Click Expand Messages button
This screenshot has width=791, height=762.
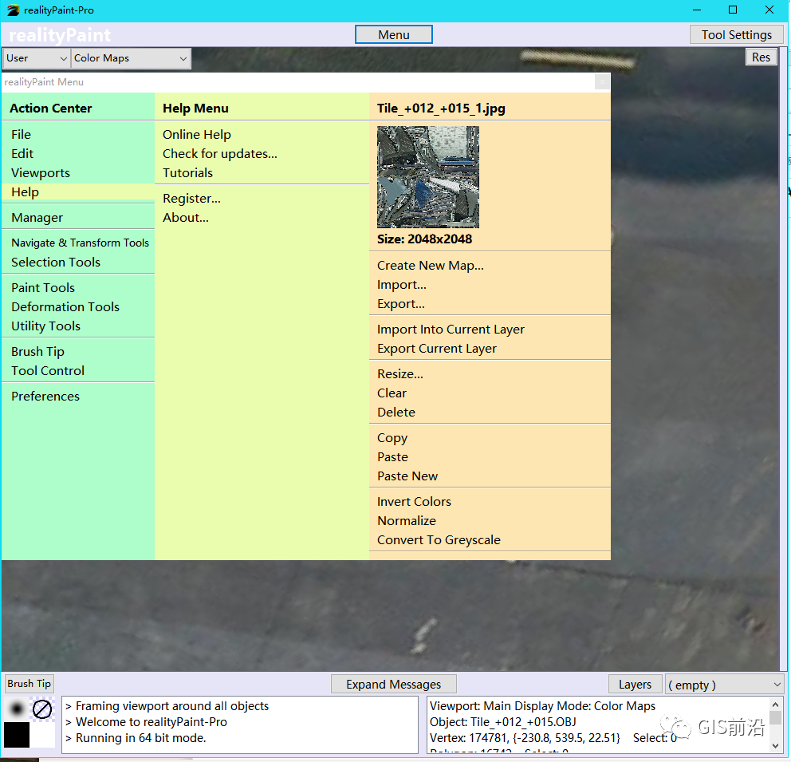pyautogui.click(x=393, y=685)
